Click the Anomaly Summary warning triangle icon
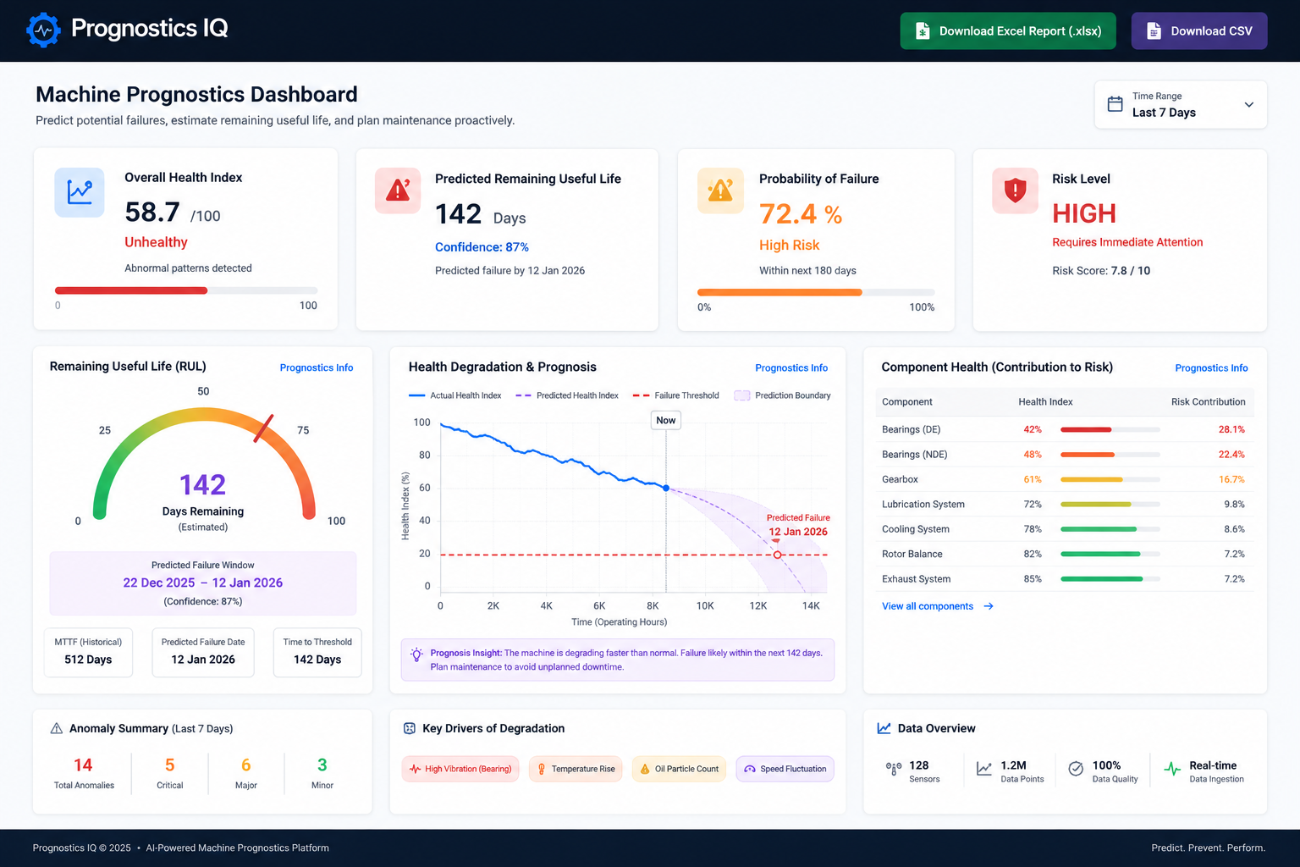This screenshot has width=1300, height=867. pos(57,728)
